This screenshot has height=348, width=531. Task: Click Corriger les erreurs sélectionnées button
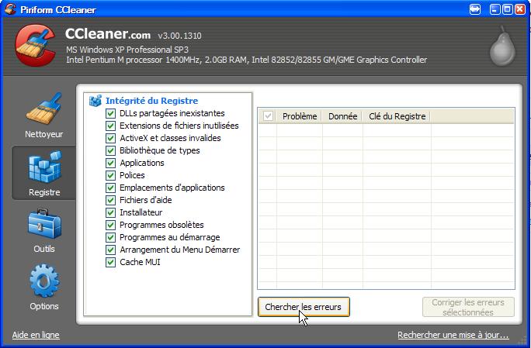(468, 307)
